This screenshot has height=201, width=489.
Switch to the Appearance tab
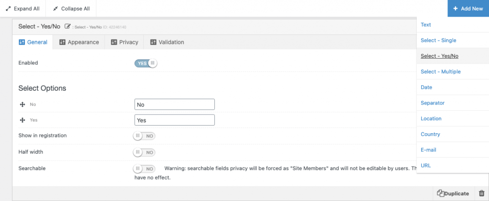tap(79, 42)
